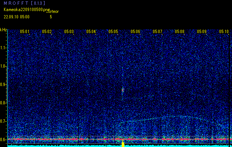Click the 05:07 time label
The height and width of the screenshot is (147, 232).
coord(157,31)
